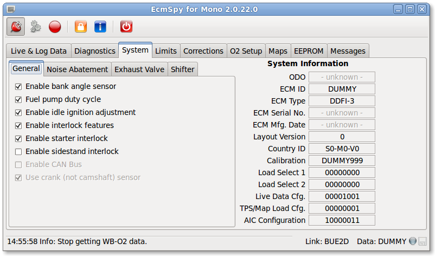
Task: Open the Corrections tab
Action: (203, 51)
